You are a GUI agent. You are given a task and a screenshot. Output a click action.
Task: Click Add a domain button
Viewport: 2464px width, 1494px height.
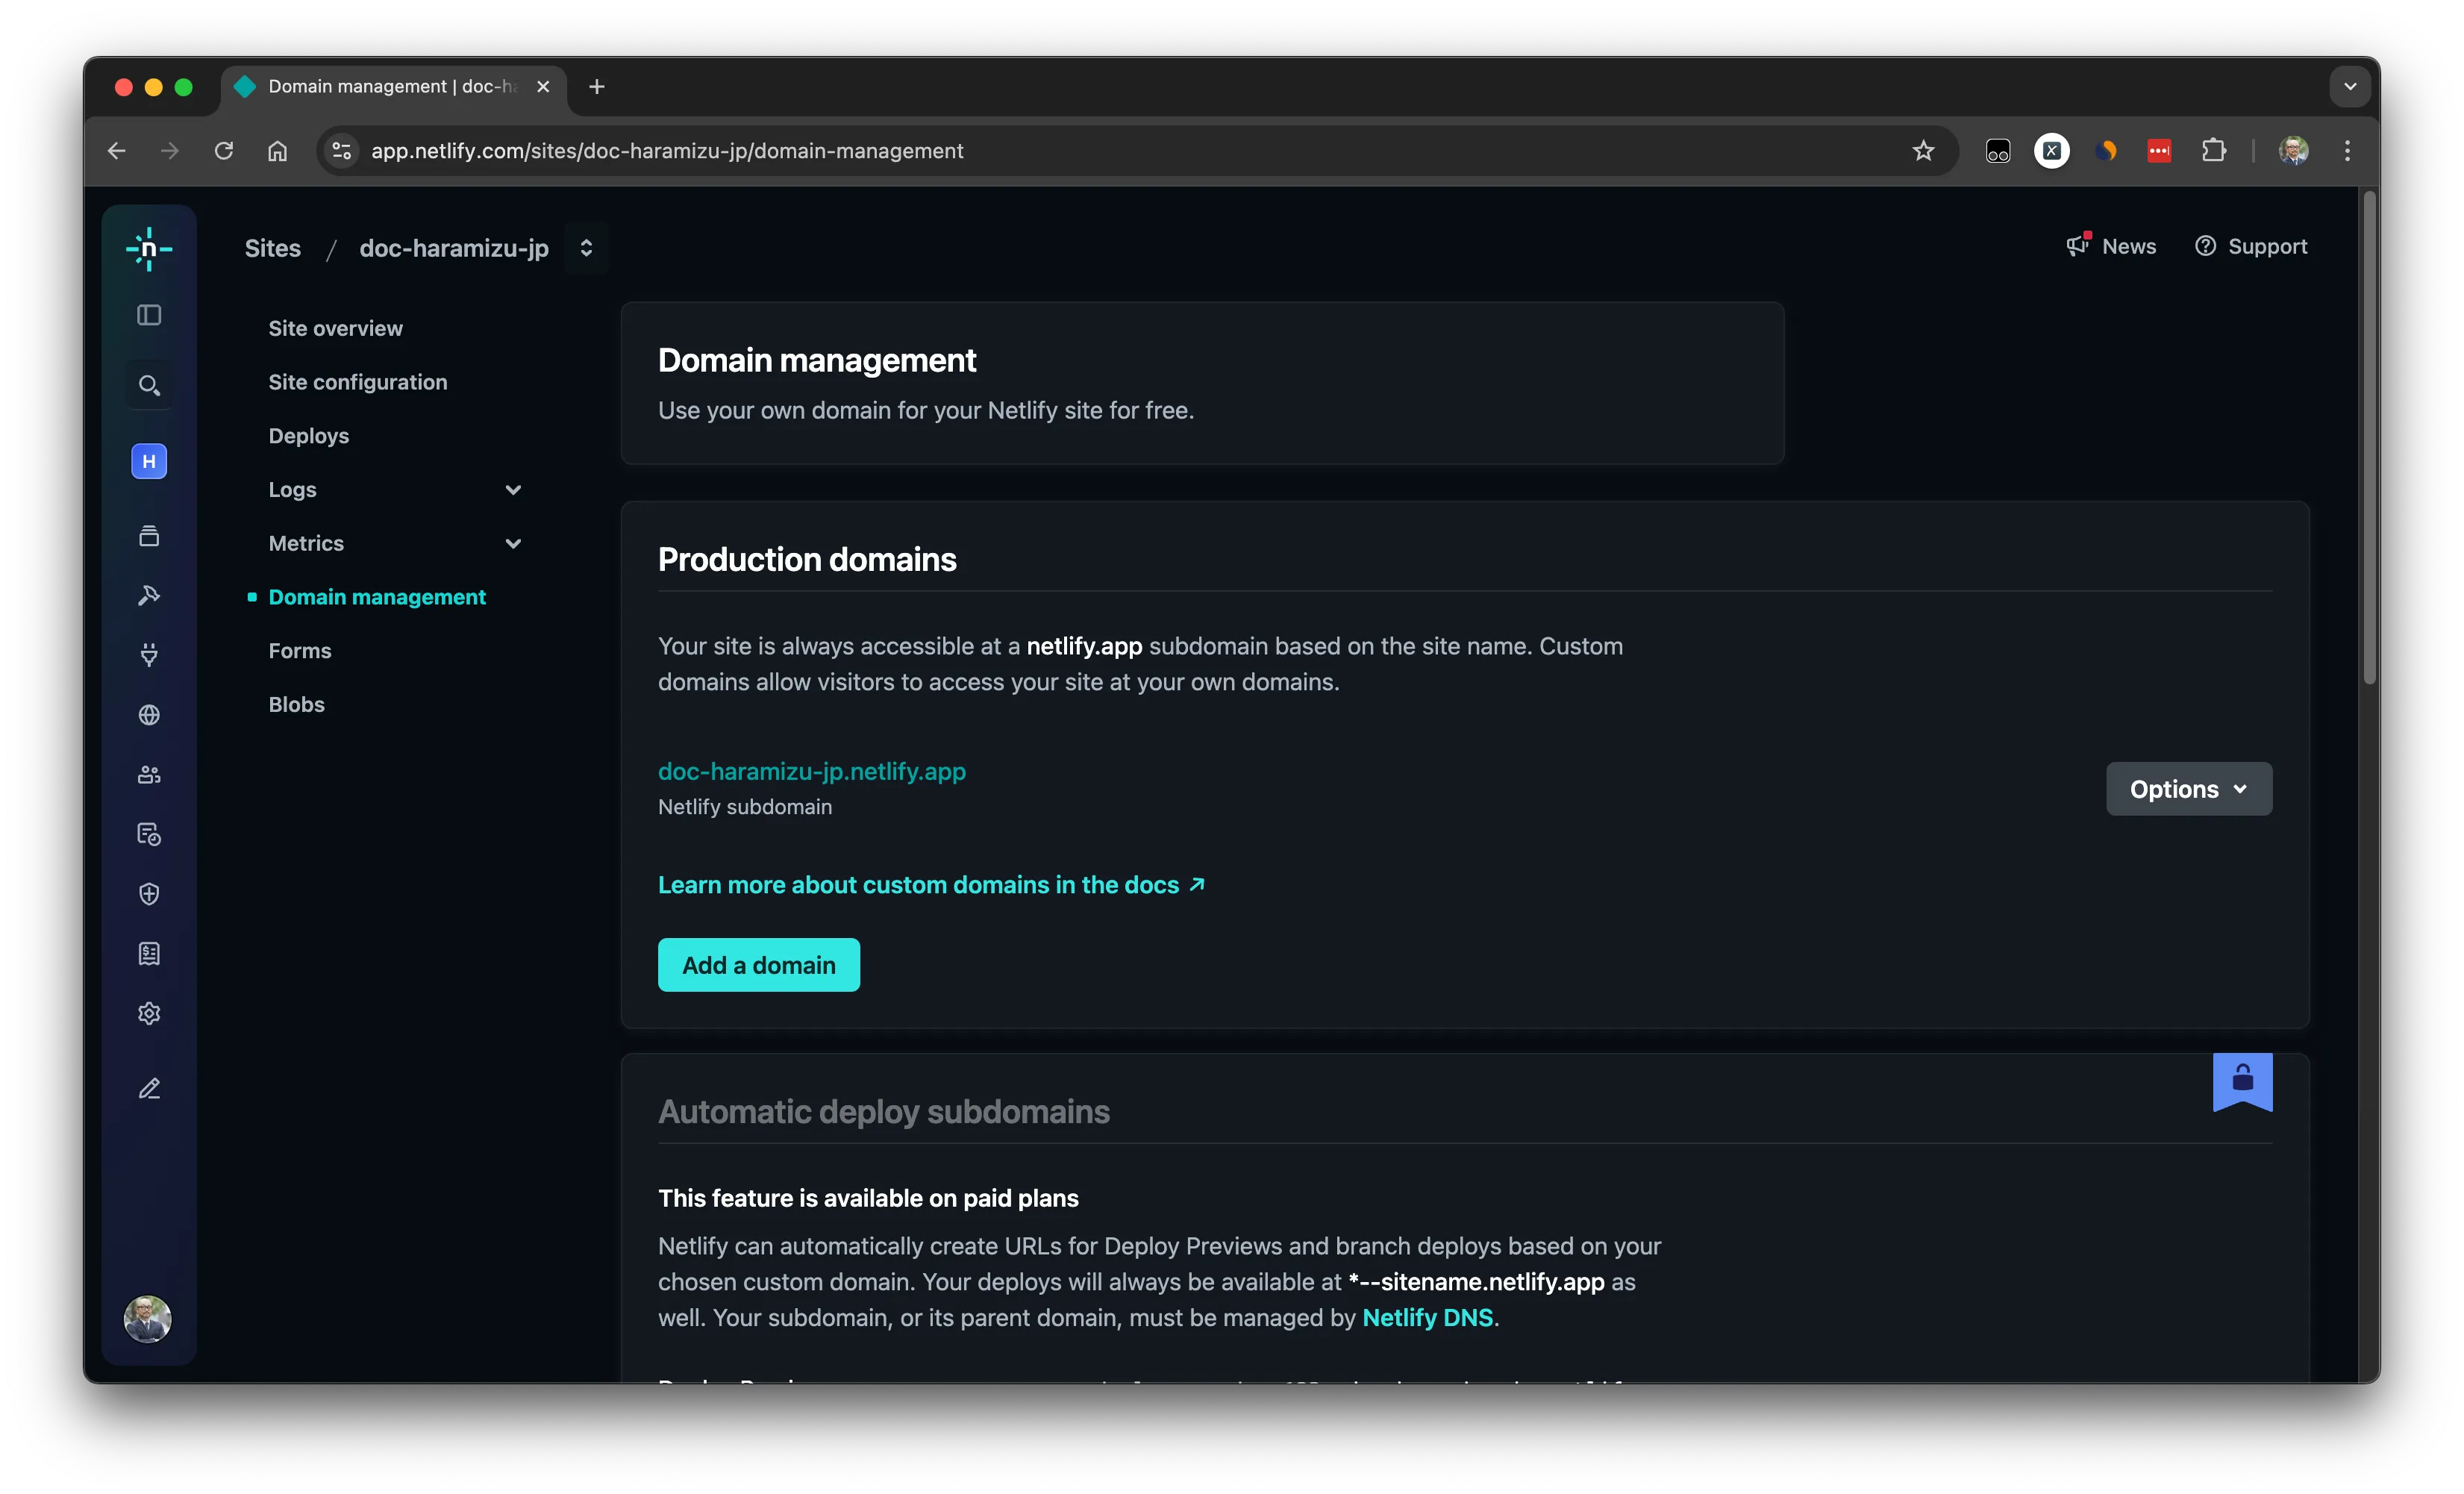(x=759, y=964)
